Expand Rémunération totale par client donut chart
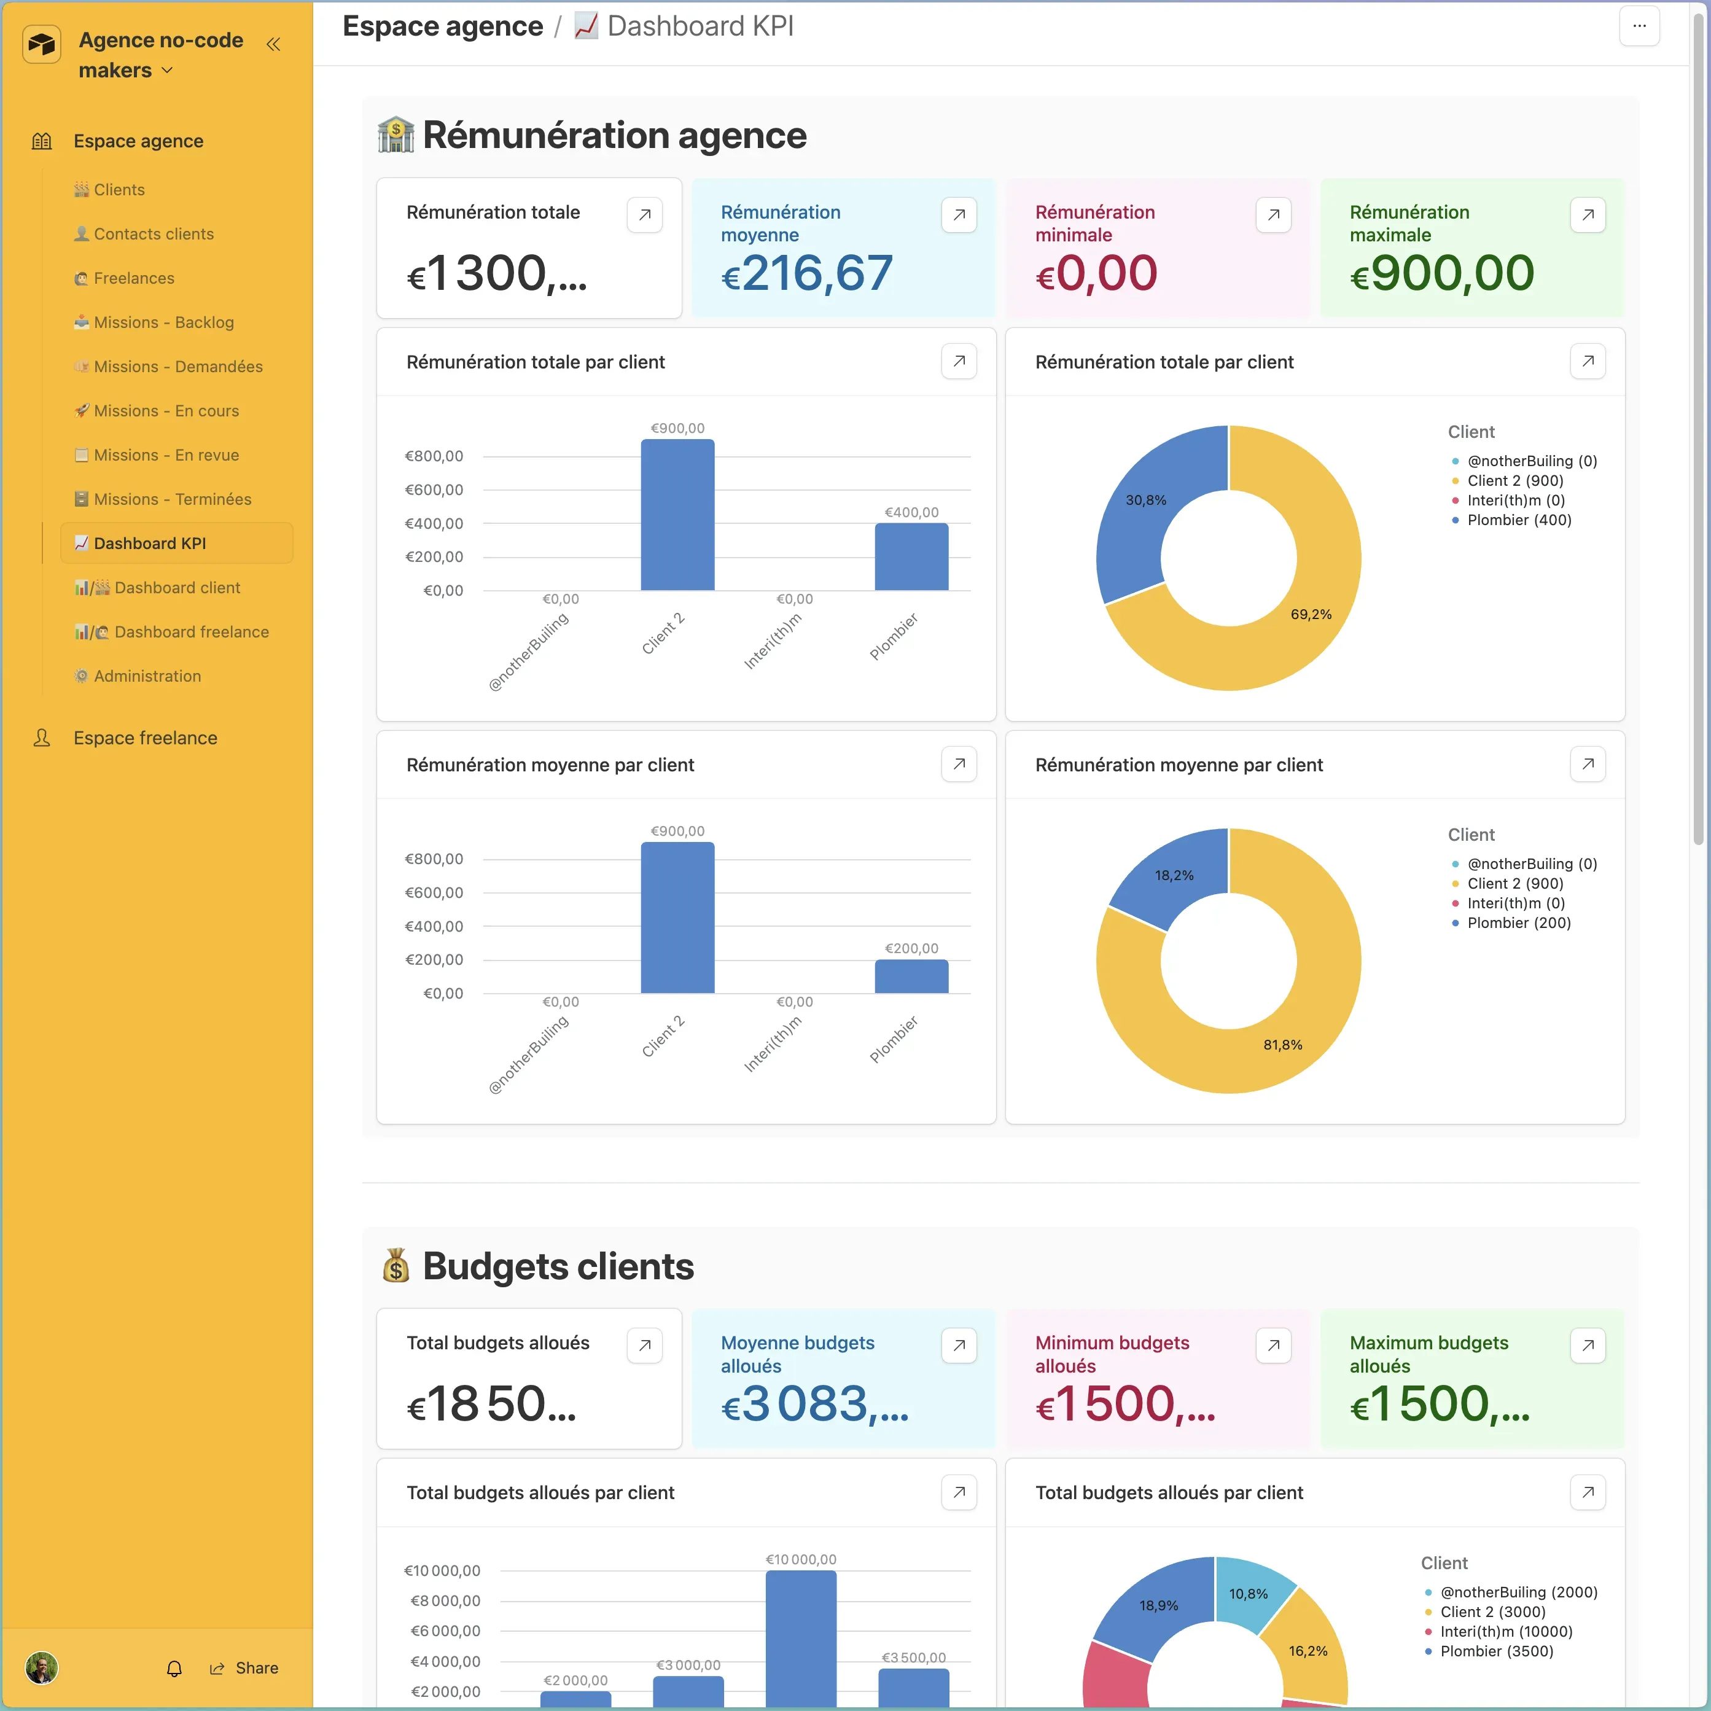The height and width of the screenshot is (1711, 1711). (1588, 361)
